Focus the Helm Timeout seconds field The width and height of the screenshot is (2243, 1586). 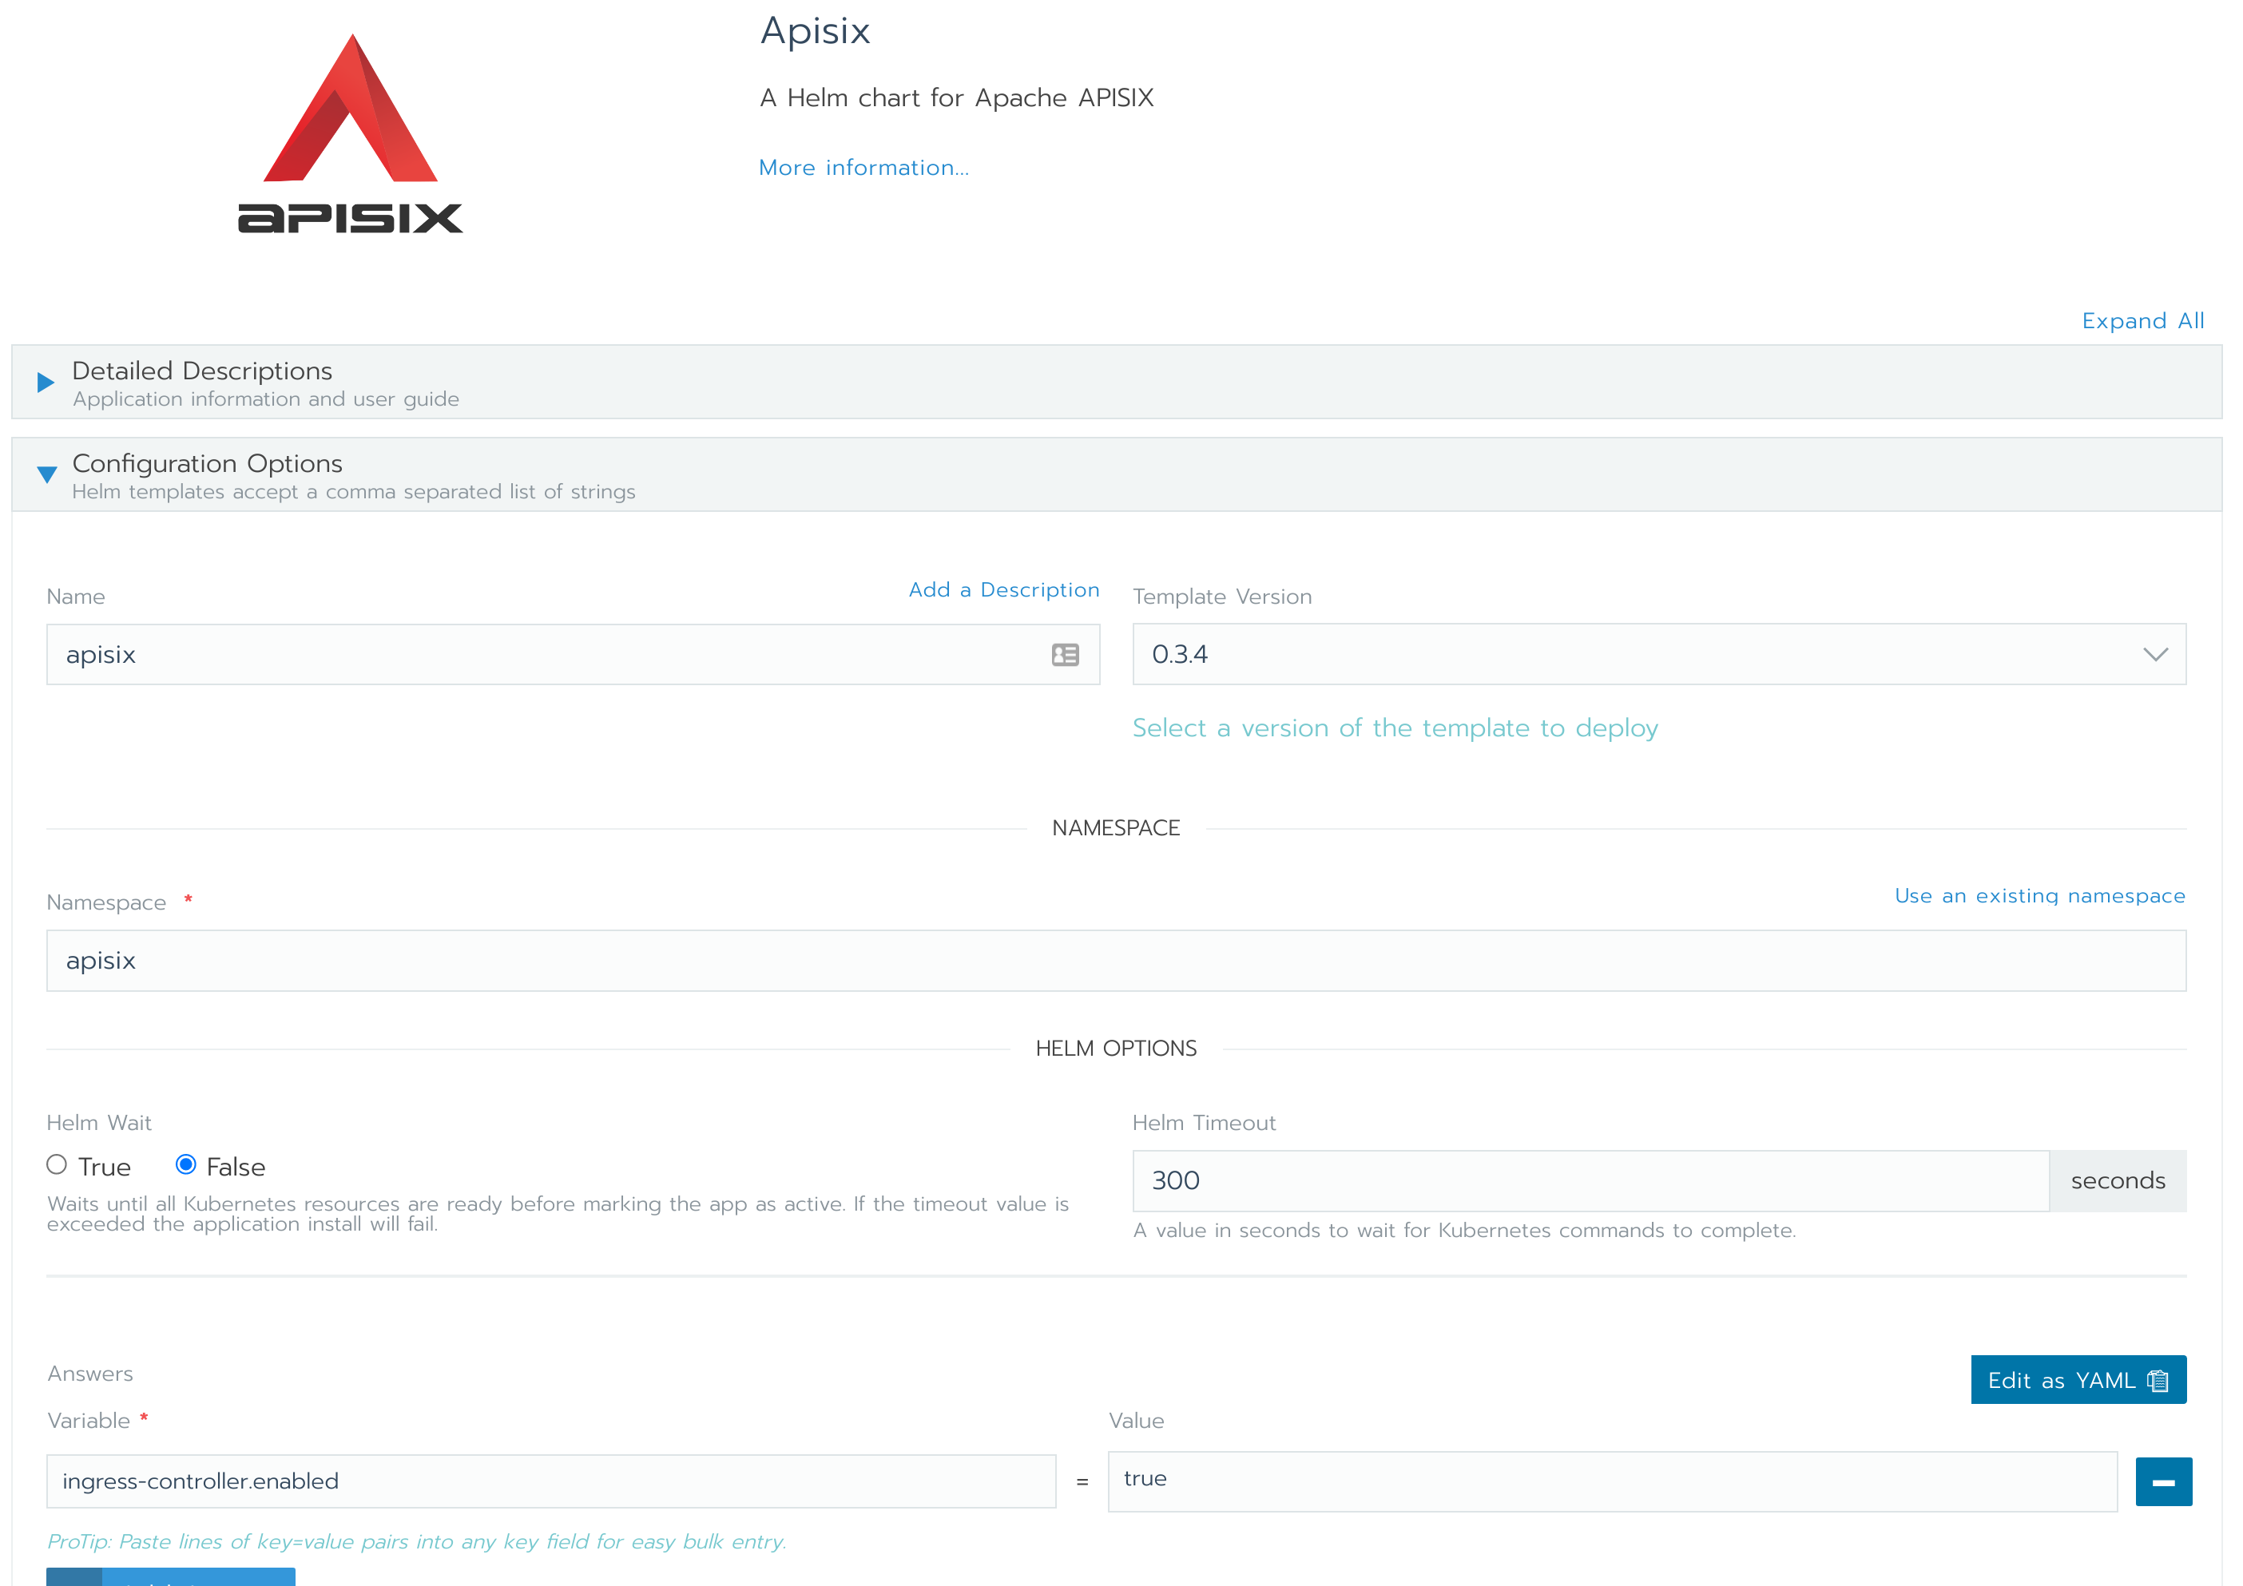pos(1590,1180)
